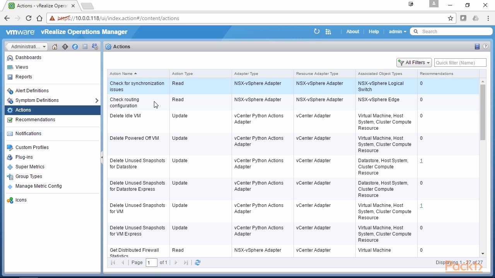Click the Home icon in navigation toolbar

(x=55, y=47)
